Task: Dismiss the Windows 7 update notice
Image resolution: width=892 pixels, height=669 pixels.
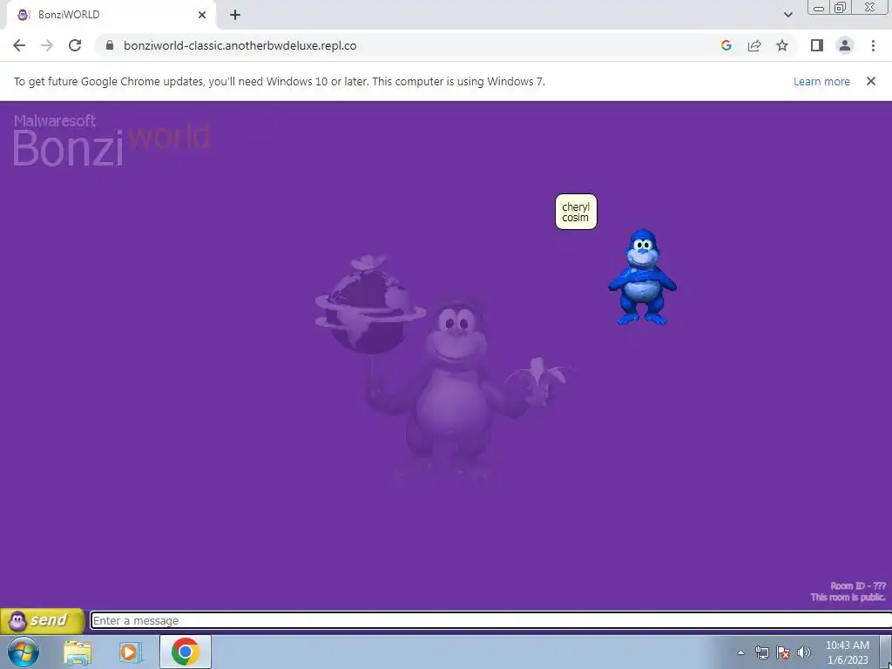Action: point(871,81)
